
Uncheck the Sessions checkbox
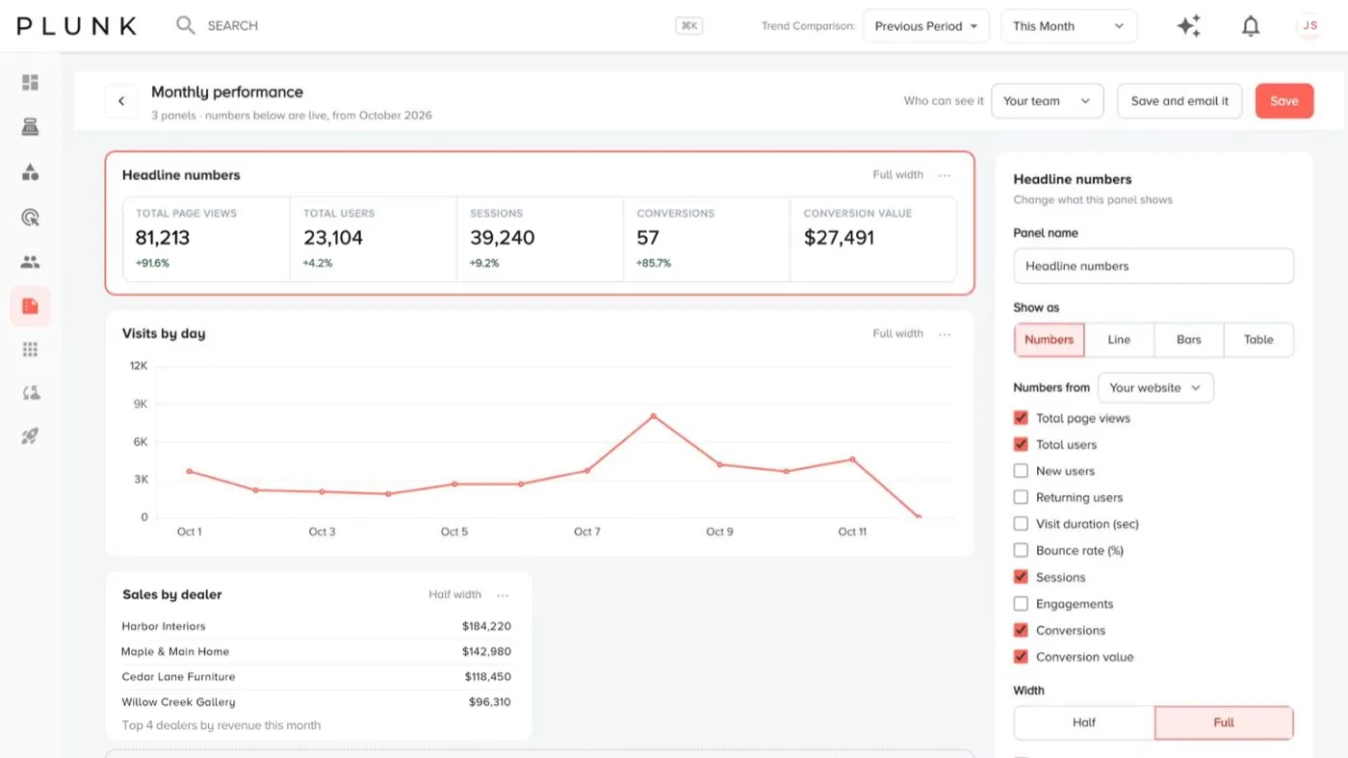tap(1021, 578)
